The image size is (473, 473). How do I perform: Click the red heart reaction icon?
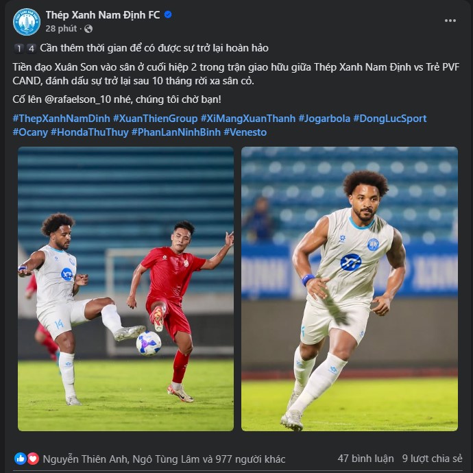point(33,459)
